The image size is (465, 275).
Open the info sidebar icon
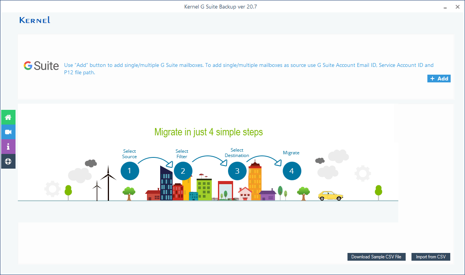click(x=8, y=147)
